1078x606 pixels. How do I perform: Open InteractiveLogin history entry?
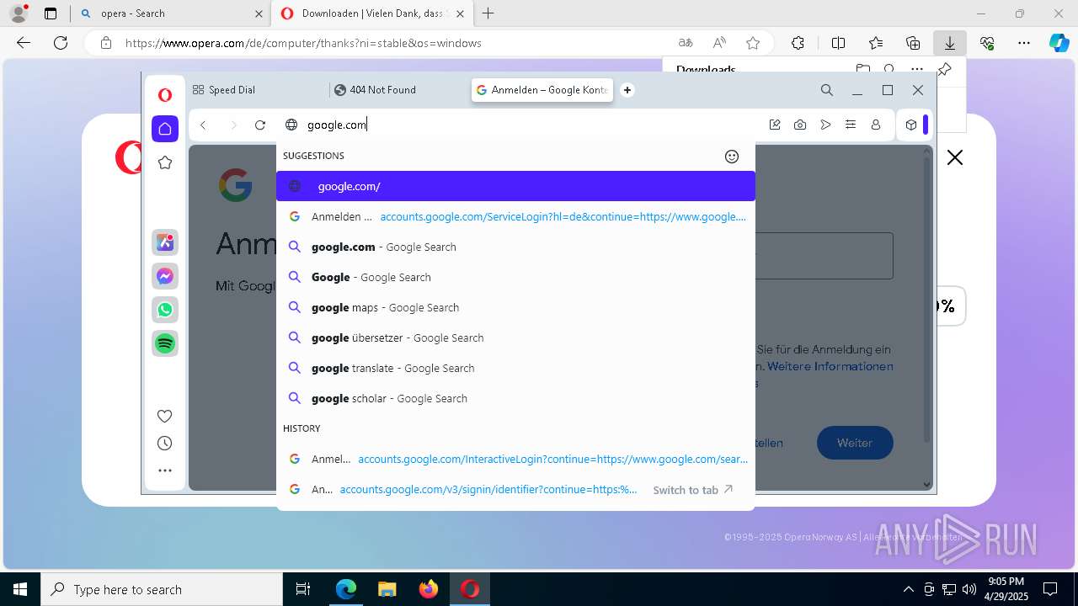(x=515, y=459)
